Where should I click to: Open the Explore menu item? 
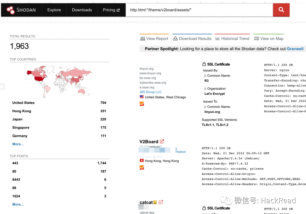(54, 10)
